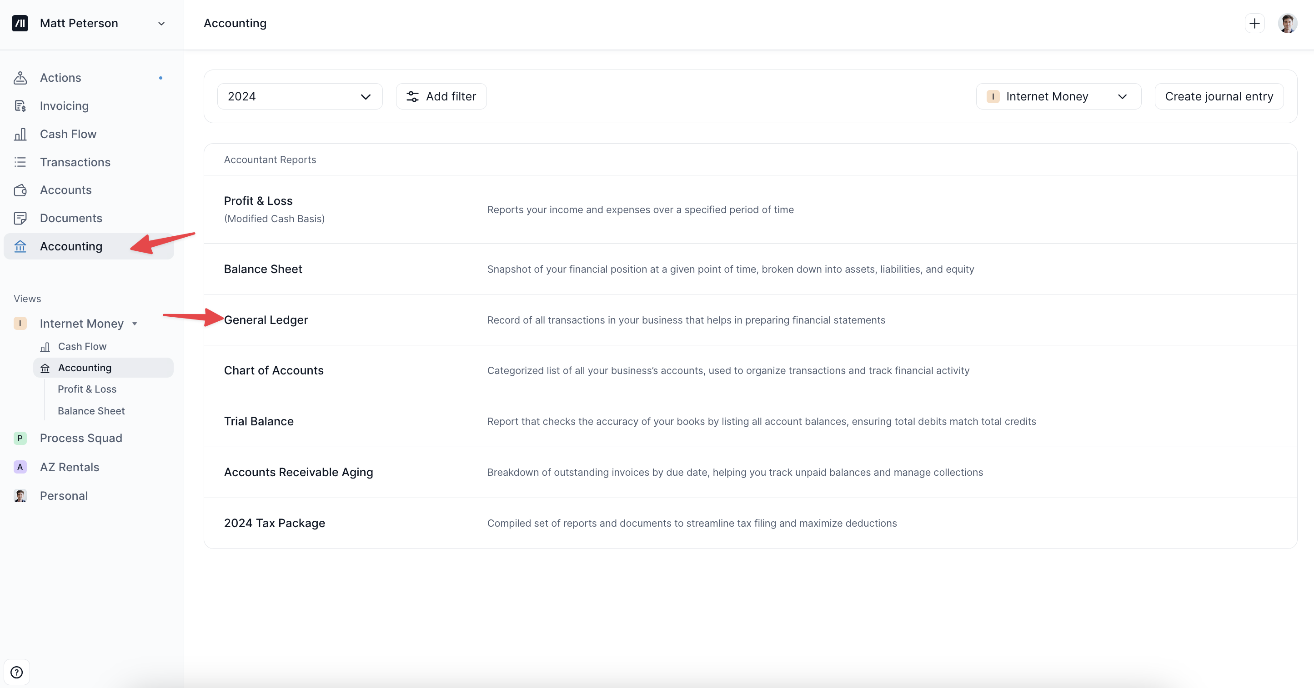1314x688 pixels.
Task: Open the General Ledger report
Action: click(x=266, y=320)
